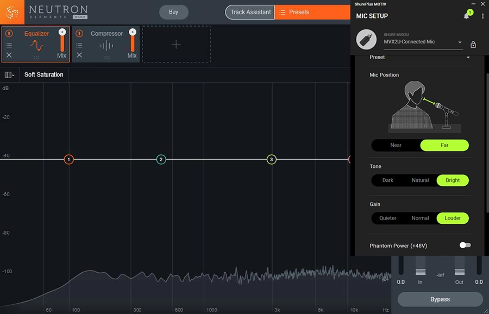Toggle the MOTIV settings lock icon
Viewport: 489px width, 314px height.
click(x=473, y=45)
